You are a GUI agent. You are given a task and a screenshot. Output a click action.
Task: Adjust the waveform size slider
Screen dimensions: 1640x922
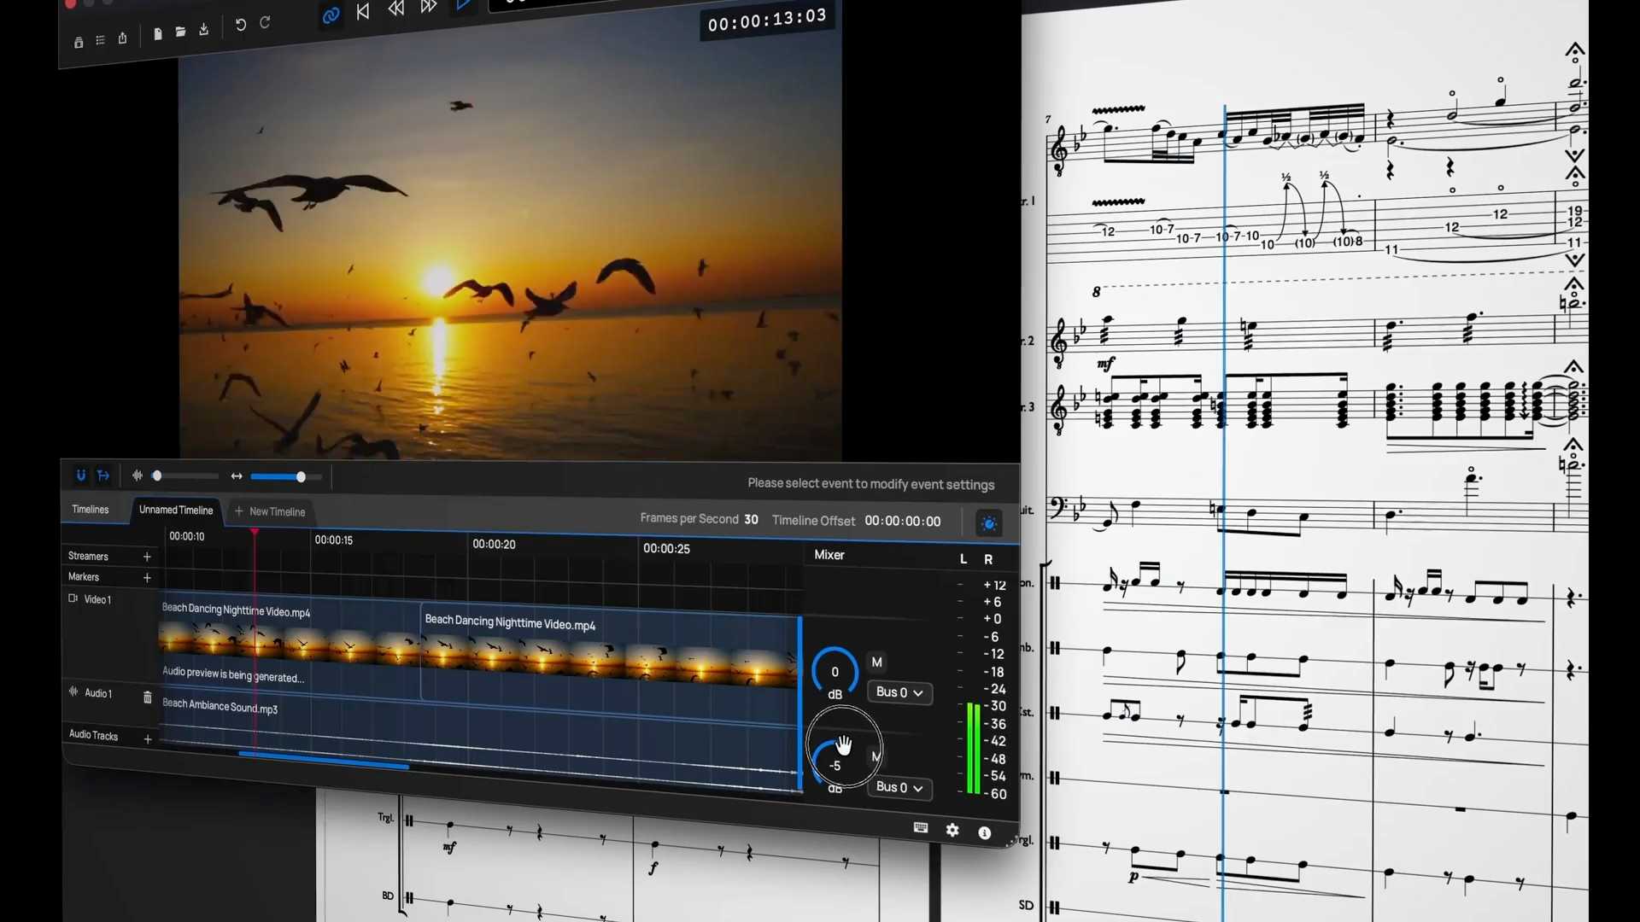(x=185, y=476)
